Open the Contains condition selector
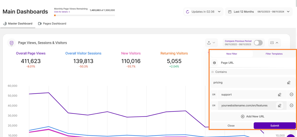The width and height of the screenshot is (297, 137). [221, 72]
